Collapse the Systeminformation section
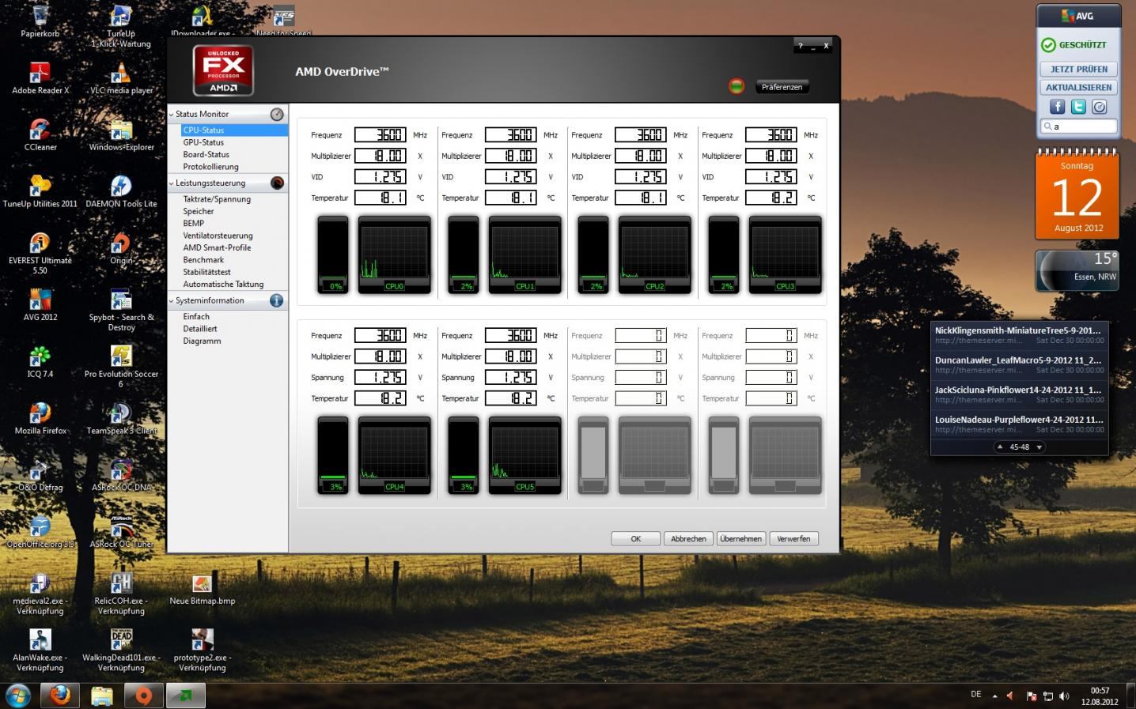 click(x=172, y=301)
